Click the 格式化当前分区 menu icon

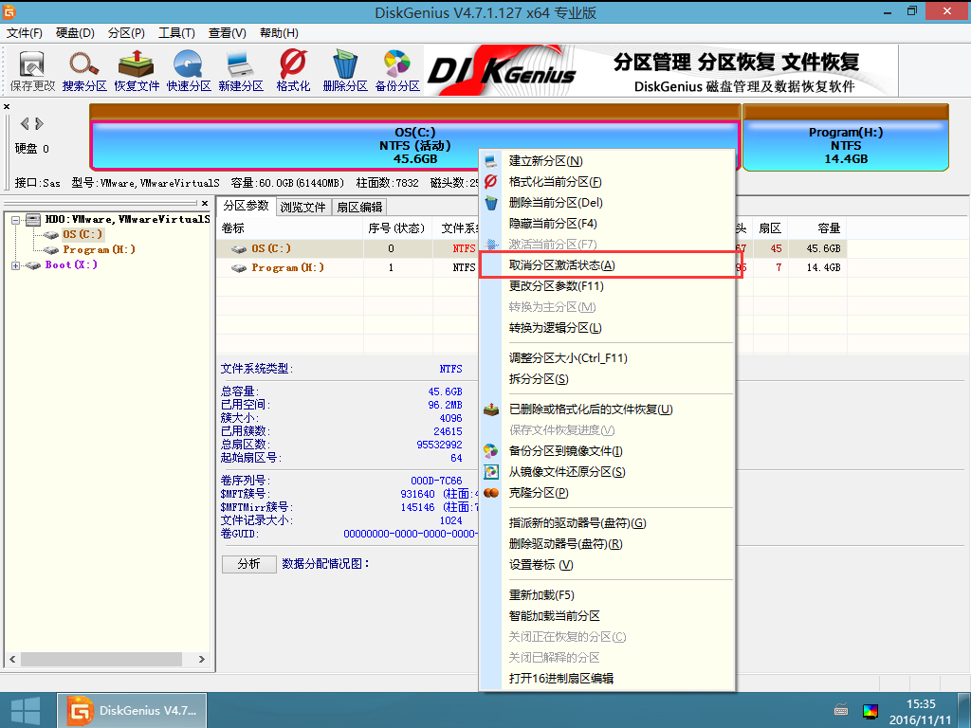pyautogui.click(x=491, y=181)
